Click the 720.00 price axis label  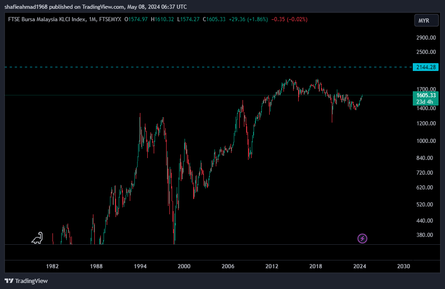click(425, 173)
